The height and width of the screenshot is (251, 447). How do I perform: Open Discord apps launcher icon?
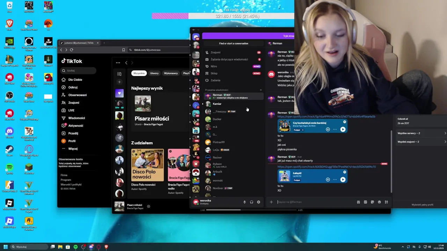point(386,202)
